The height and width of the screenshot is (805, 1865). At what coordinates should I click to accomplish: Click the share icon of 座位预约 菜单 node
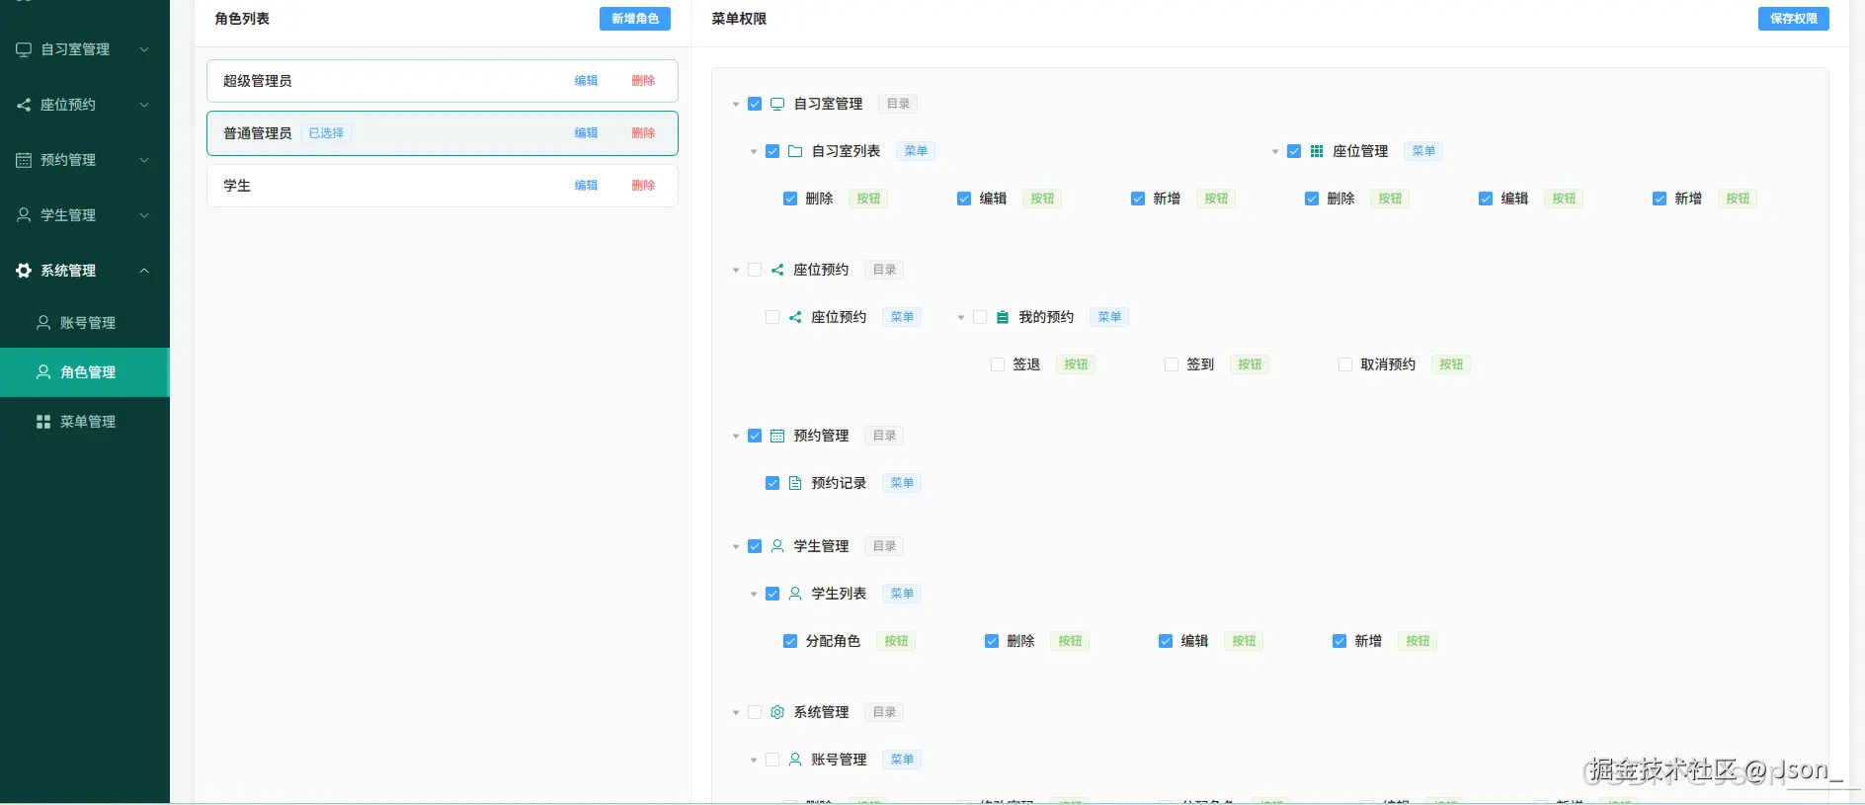coord(795,317)
